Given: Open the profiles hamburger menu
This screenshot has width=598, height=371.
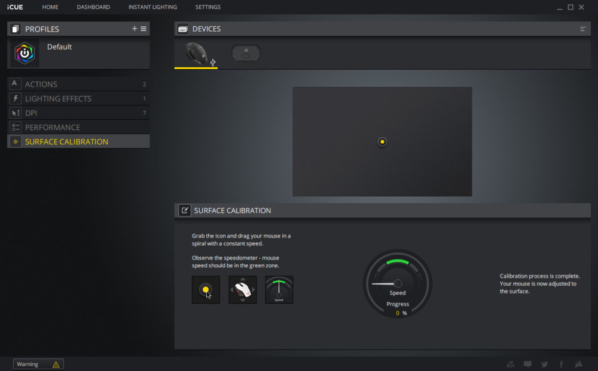Looking at the screenshot, I should click(144, 29).
